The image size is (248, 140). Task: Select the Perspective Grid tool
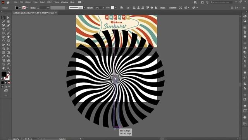8,49
